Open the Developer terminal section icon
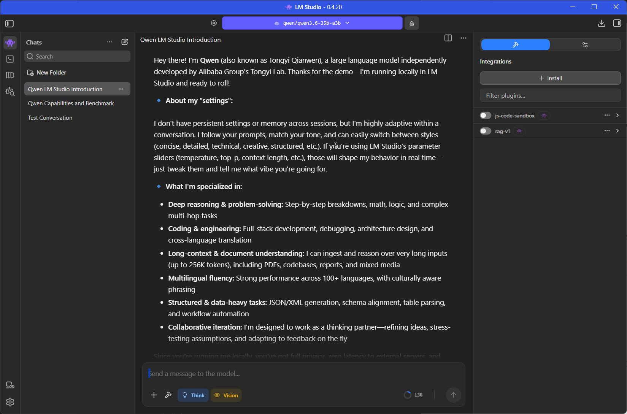627x414 pixels. tap(10, 59)
